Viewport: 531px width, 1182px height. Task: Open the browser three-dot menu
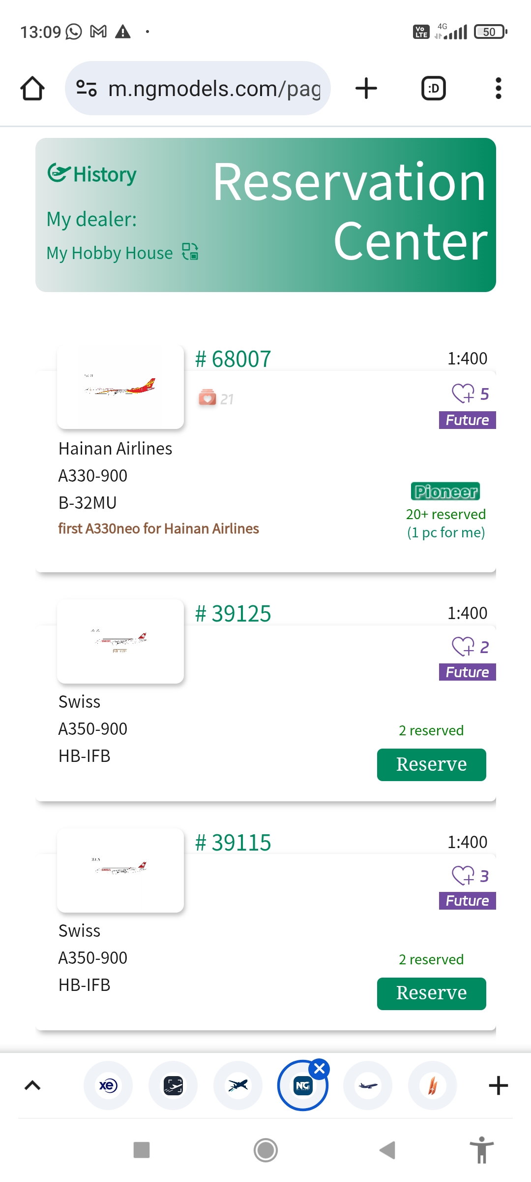coord(498,89)
